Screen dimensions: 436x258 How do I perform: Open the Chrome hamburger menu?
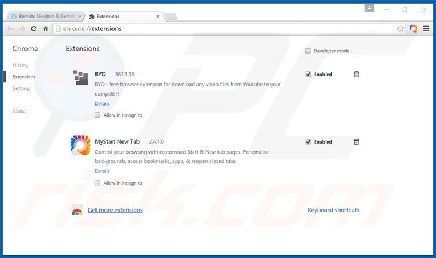426,28
